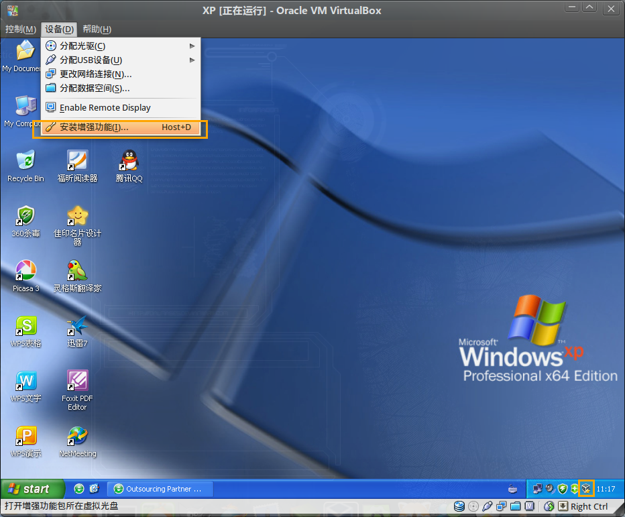Close the open 设备(D) menu
Viewport: 625px width, 517px height.
(x=60, y=29)
